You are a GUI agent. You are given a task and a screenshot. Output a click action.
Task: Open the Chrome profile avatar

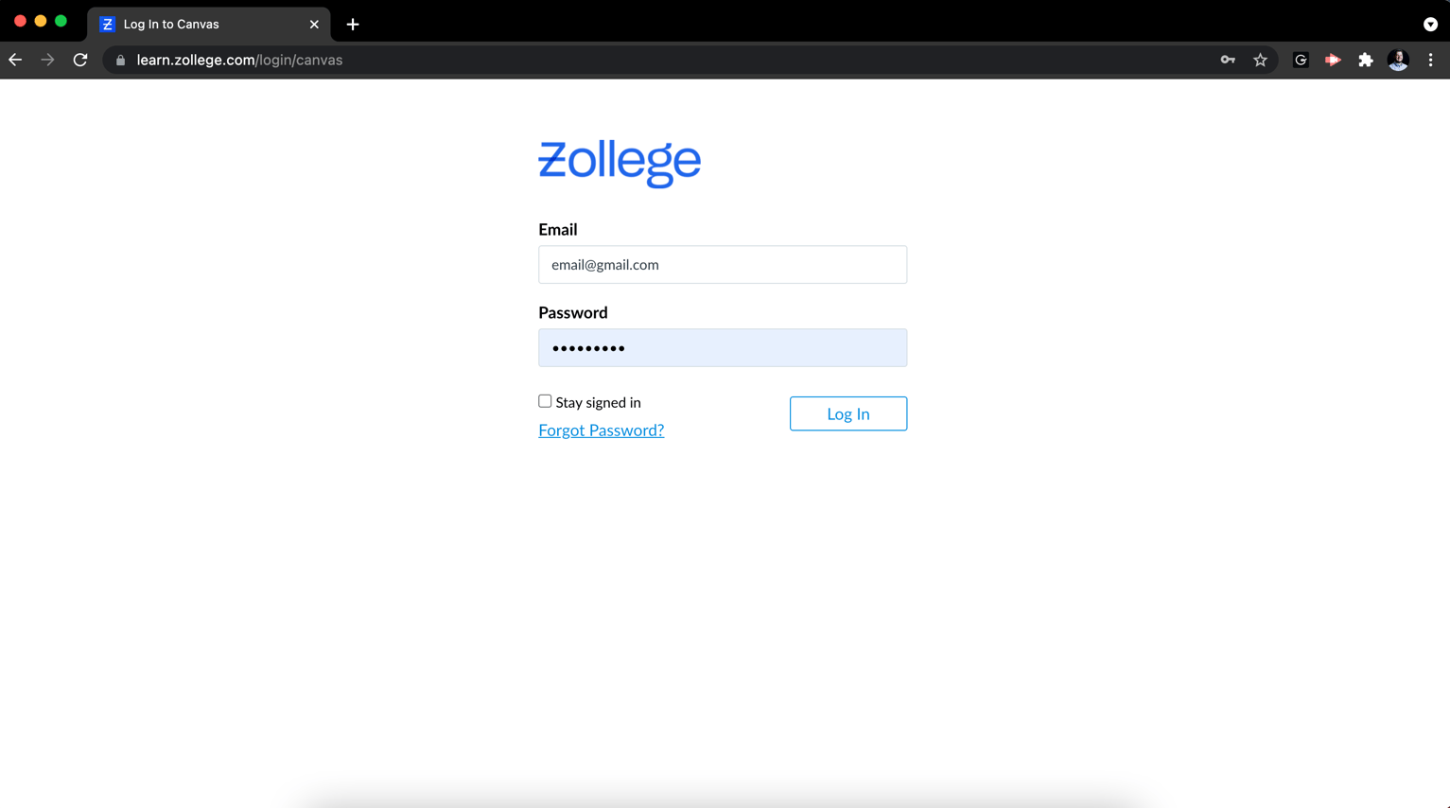1398,59
